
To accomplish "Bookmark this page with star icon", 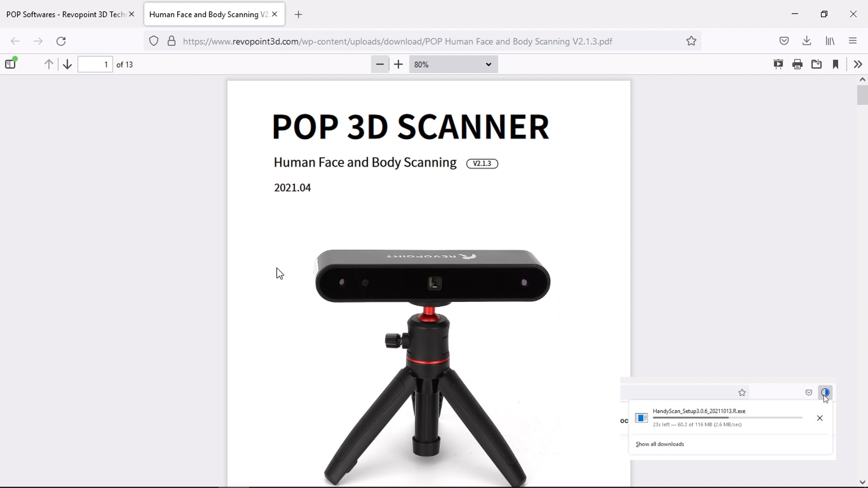I will click(x=691, y=41).
